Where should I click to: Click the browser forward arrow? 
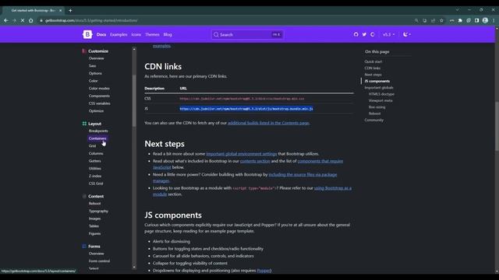coord(14,20)
